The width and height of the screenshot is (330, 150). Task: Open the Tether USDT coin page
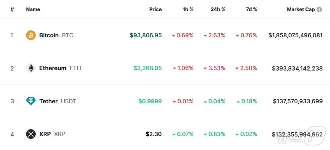click(x=58, y=101)
